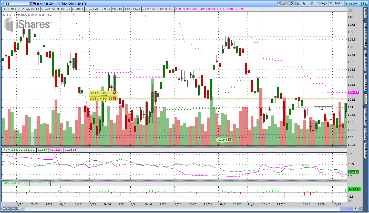This screenshot has width=369, height=213.
Task: Open the Drawings menu
Action: (319, 3)
